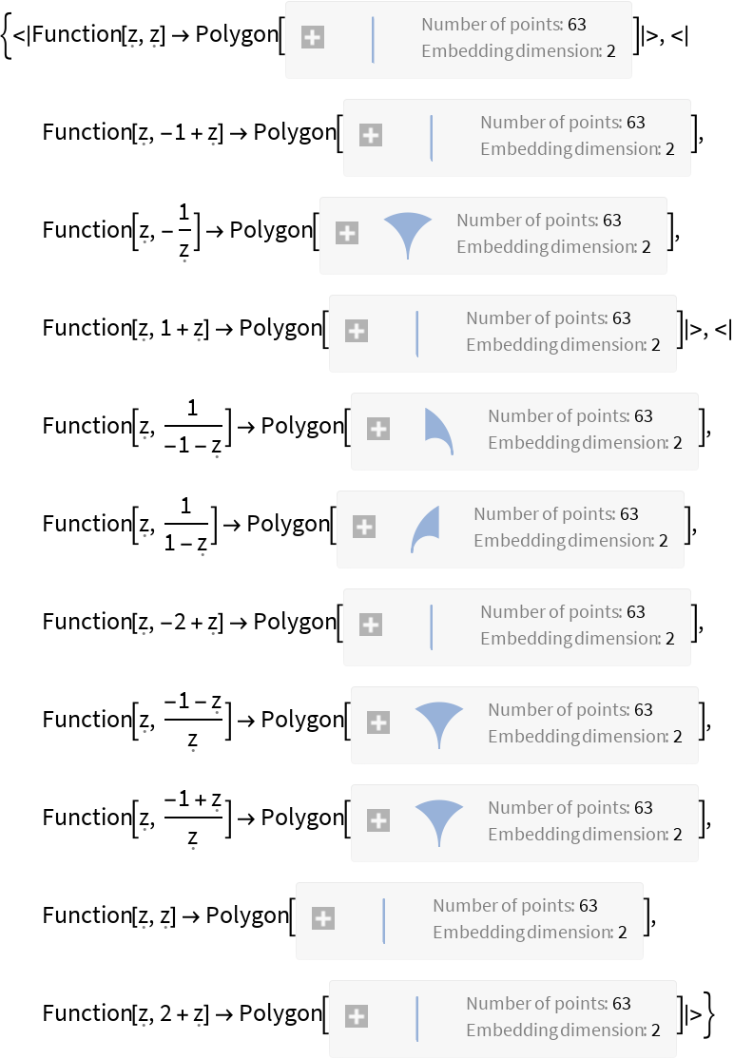The width and height of the screenshot is (734, 1059).
Task: Click the plus icon in the -2+z̄ Polygon box
Action: coord(372,626)
